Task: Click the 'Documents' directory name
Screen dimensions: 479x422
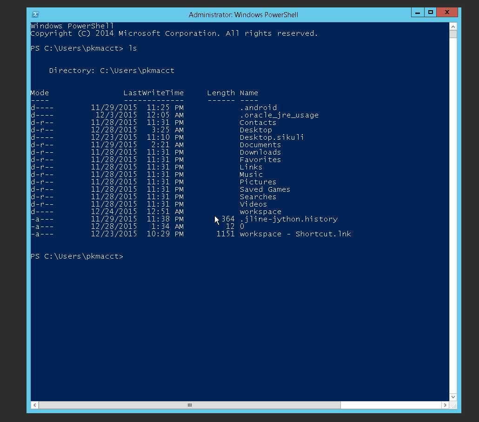Action: click(260, 145)
